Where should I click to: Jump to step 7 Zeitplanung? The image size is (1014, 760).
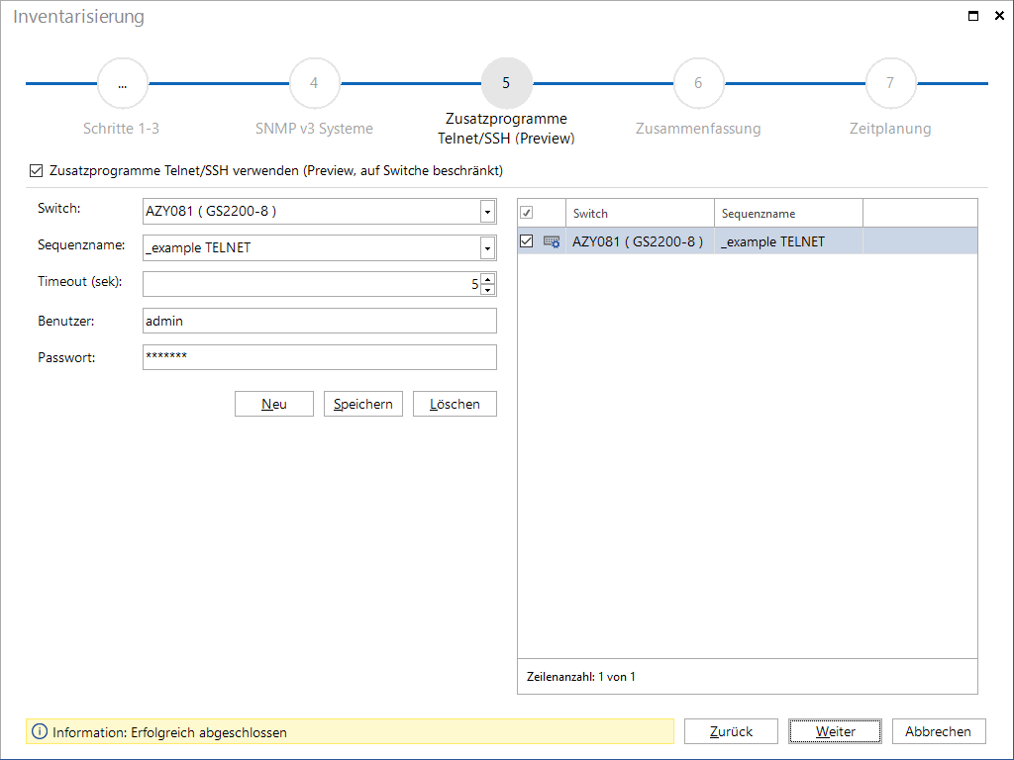coord(890,83)
